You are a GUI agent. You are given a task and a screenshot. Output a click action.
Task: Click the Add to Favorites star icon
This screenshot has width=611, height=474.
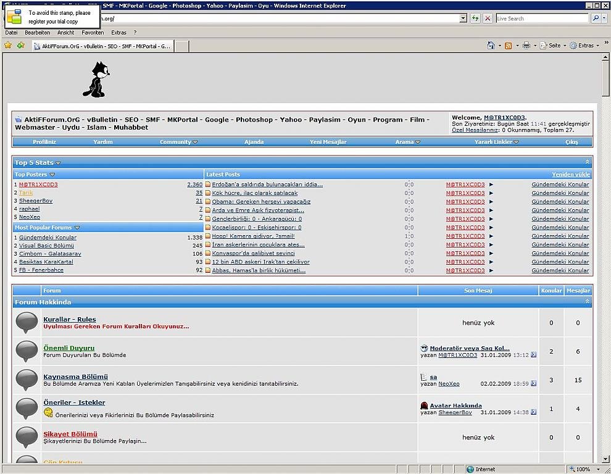coord(20,45)
